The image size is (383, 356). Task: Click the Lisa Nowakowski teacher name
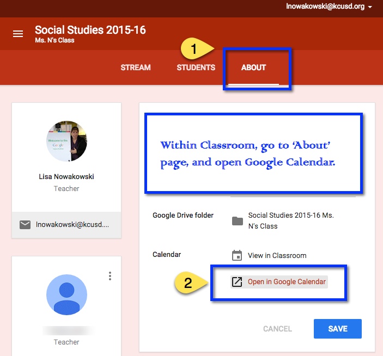pos(66,176)
